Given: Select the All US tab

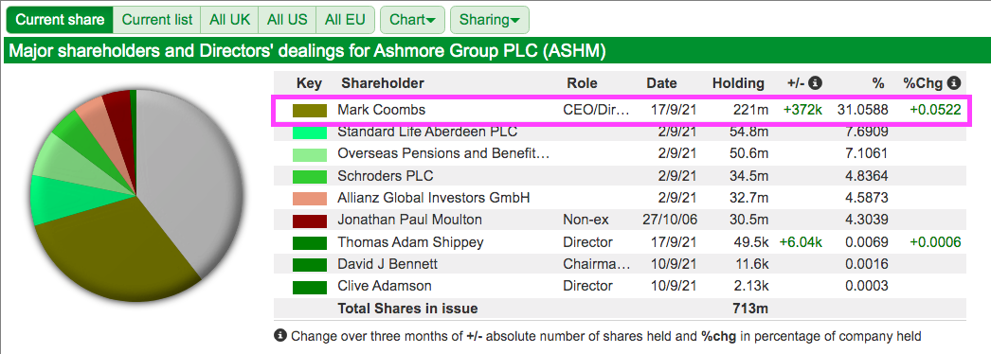Looking at the screenshot, I should click(x=287, y=20).
